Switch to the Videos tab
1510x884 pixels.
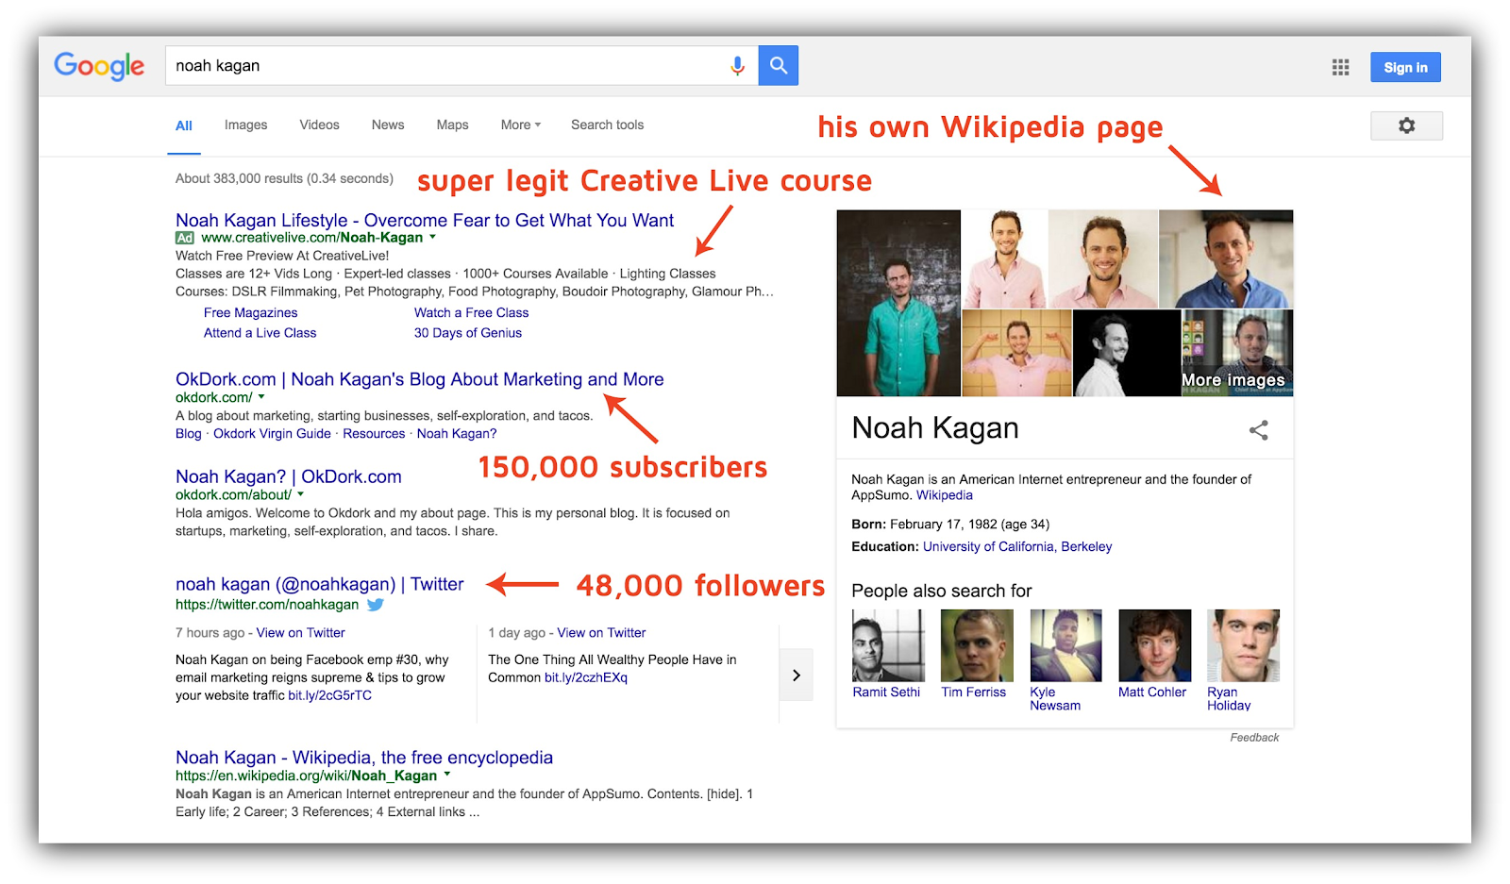[x=319, y=125]
